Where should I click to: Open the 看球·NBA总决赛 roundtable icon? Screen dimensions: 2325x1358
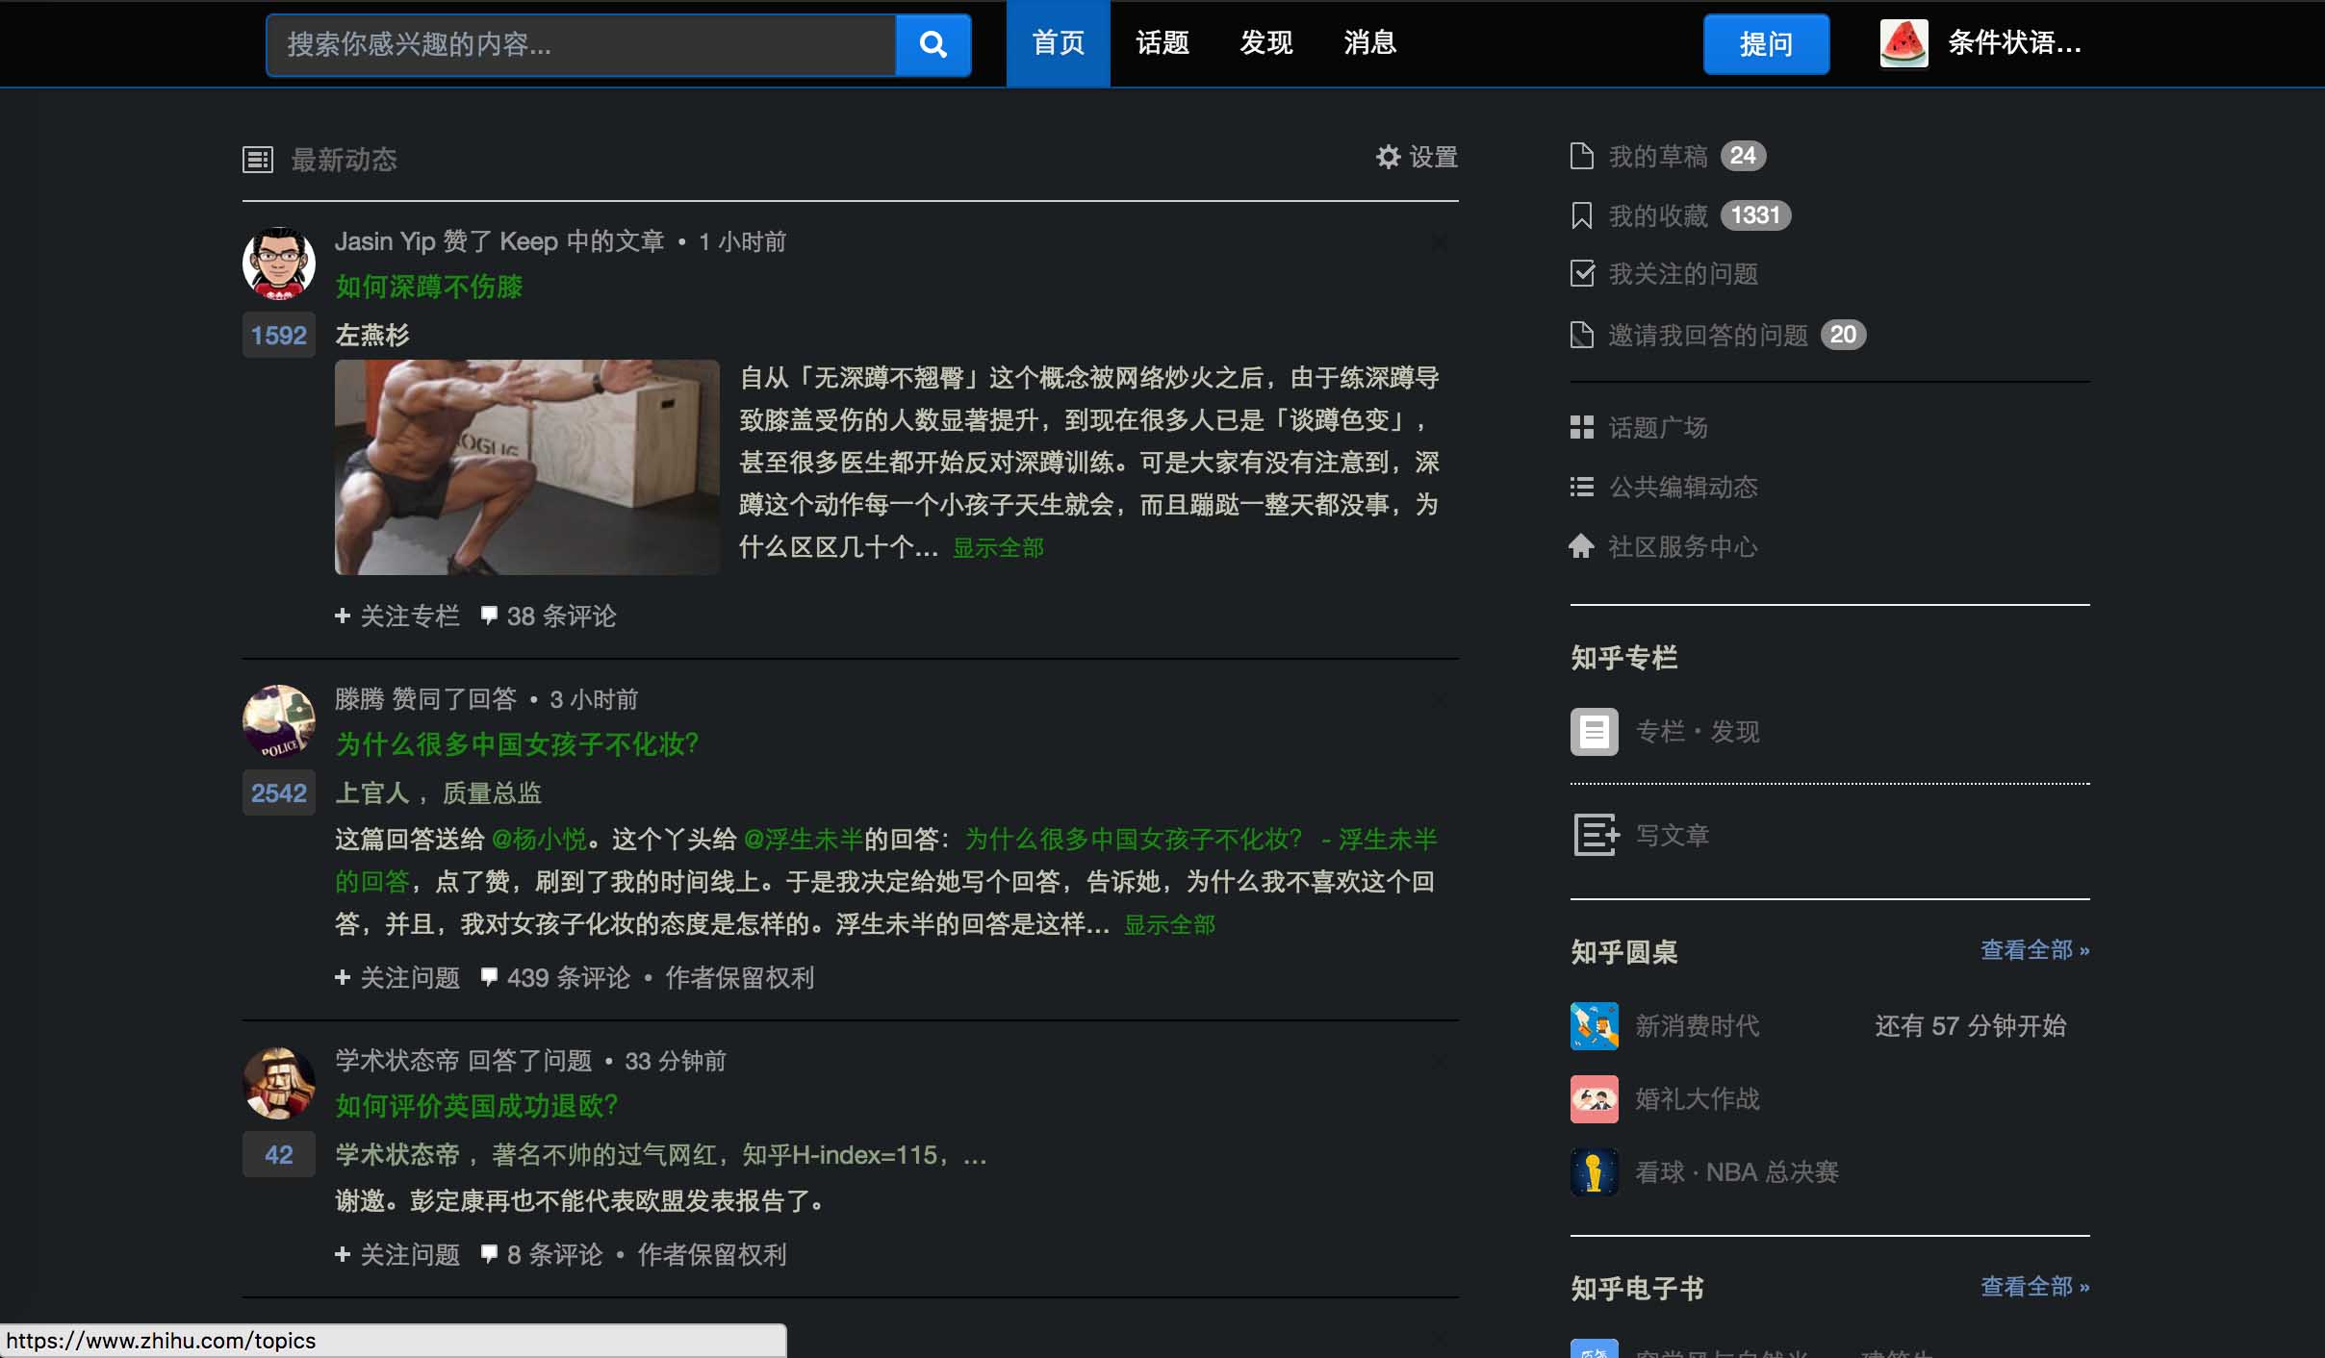coord(1595,1172)
